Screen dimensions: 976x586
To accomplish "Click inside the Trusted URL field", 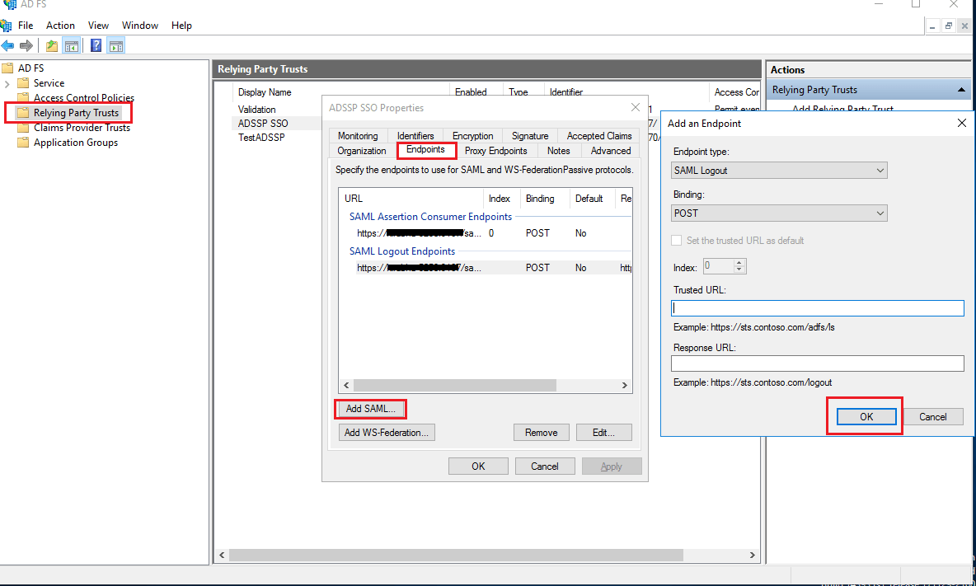I will coord(816,307).
